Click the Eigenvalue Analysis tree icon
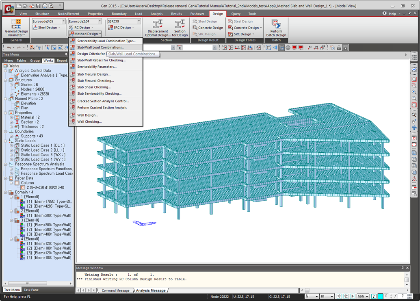 [x=17, y=75]
